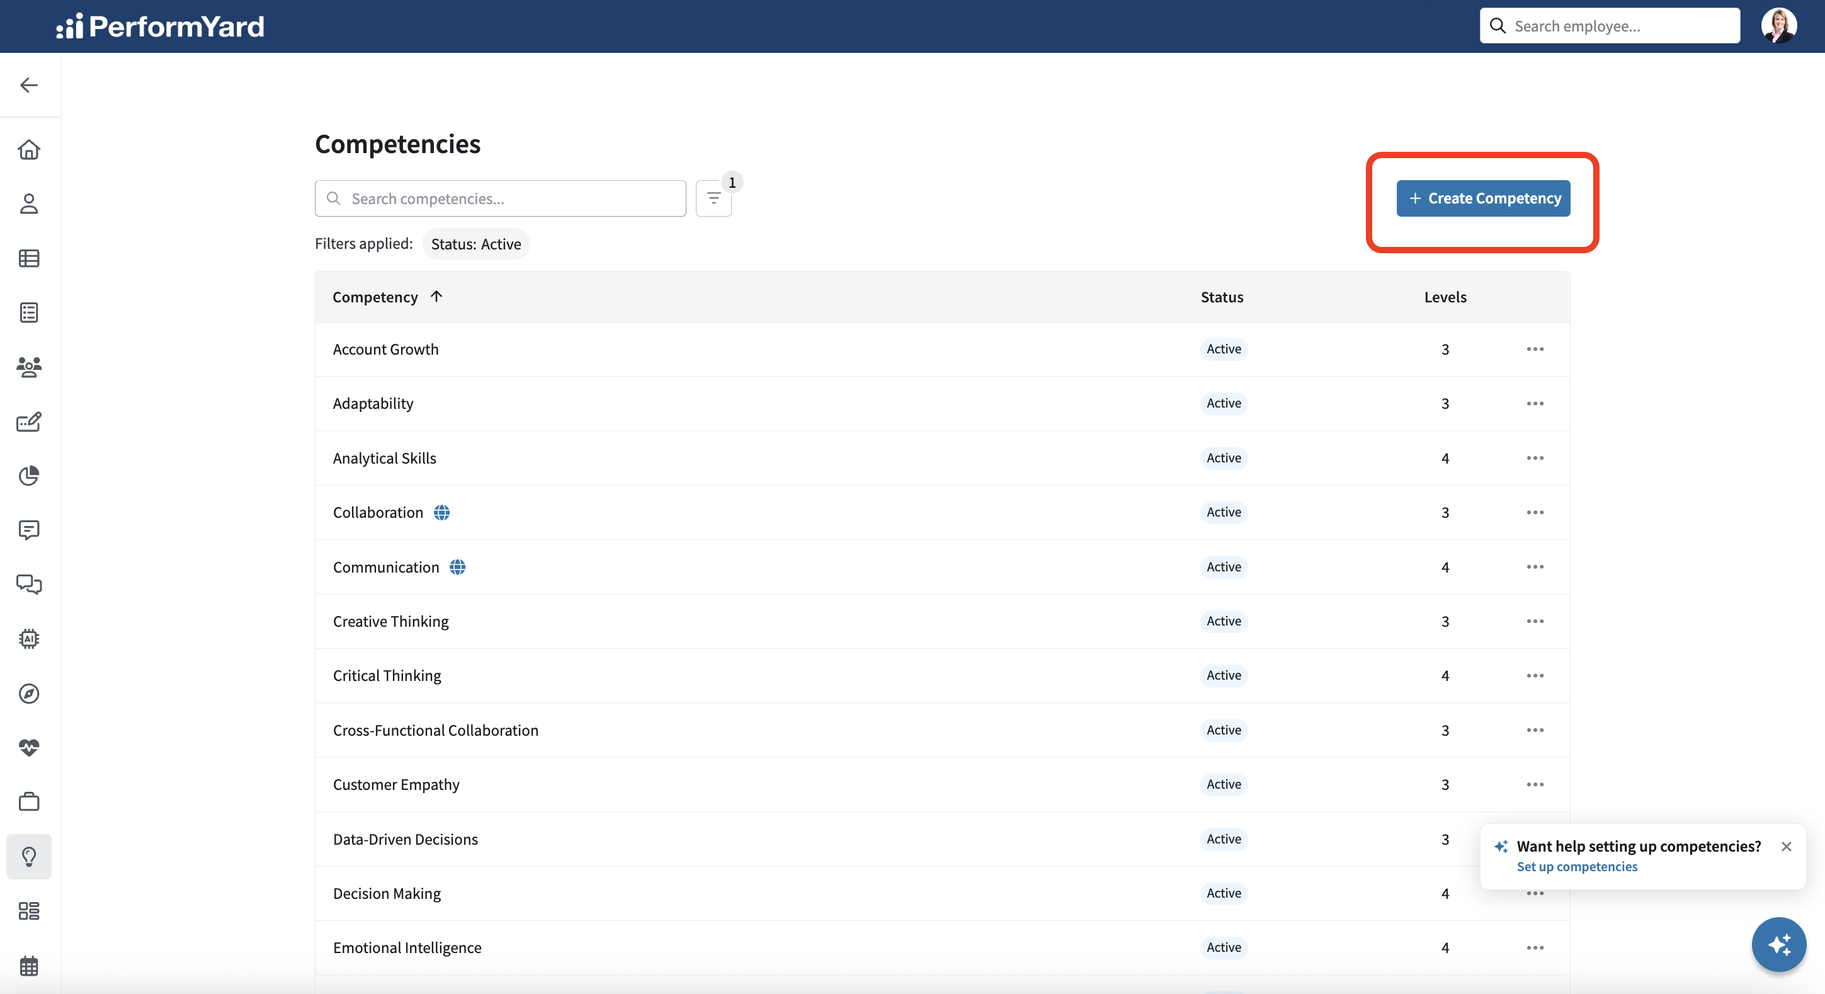Click the AI chip sidebar icon
The height and width of the screenshot is (994, 1825).
tap(29, 638)
